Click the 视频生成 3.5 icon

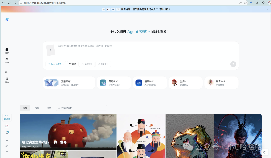tap(139, 83)
